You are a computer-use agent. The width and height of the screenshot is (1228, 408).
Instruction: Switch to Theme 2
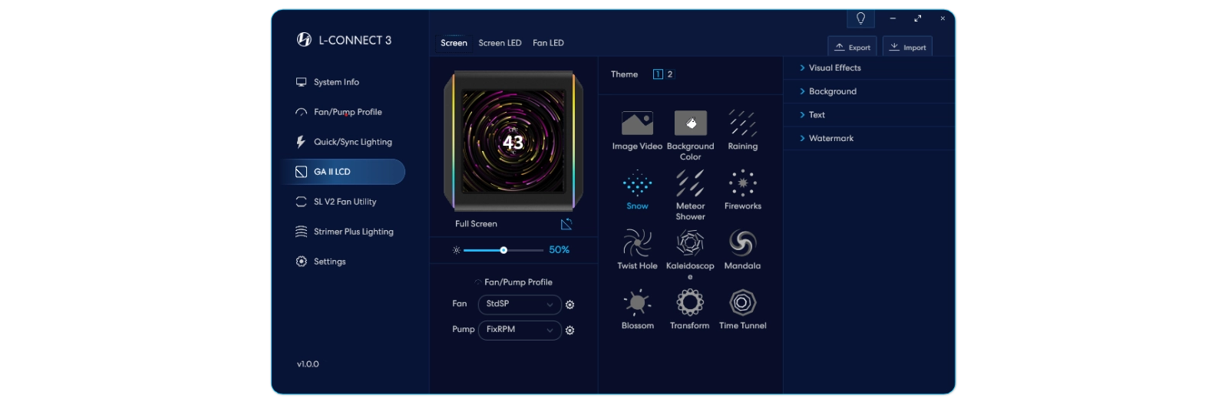pyautogui.click(x=670, y=74)
